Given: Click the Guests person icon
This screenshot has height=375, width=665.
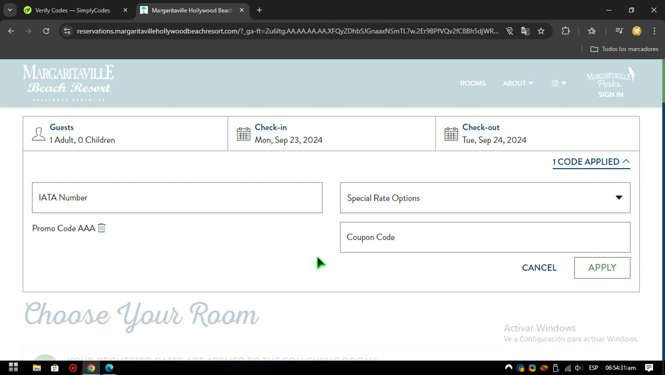Looking at the screenshot, I should click(39, 134).
